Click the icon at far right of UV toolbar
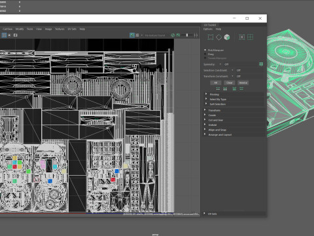314x236 pixels. (x=196, y=35)
